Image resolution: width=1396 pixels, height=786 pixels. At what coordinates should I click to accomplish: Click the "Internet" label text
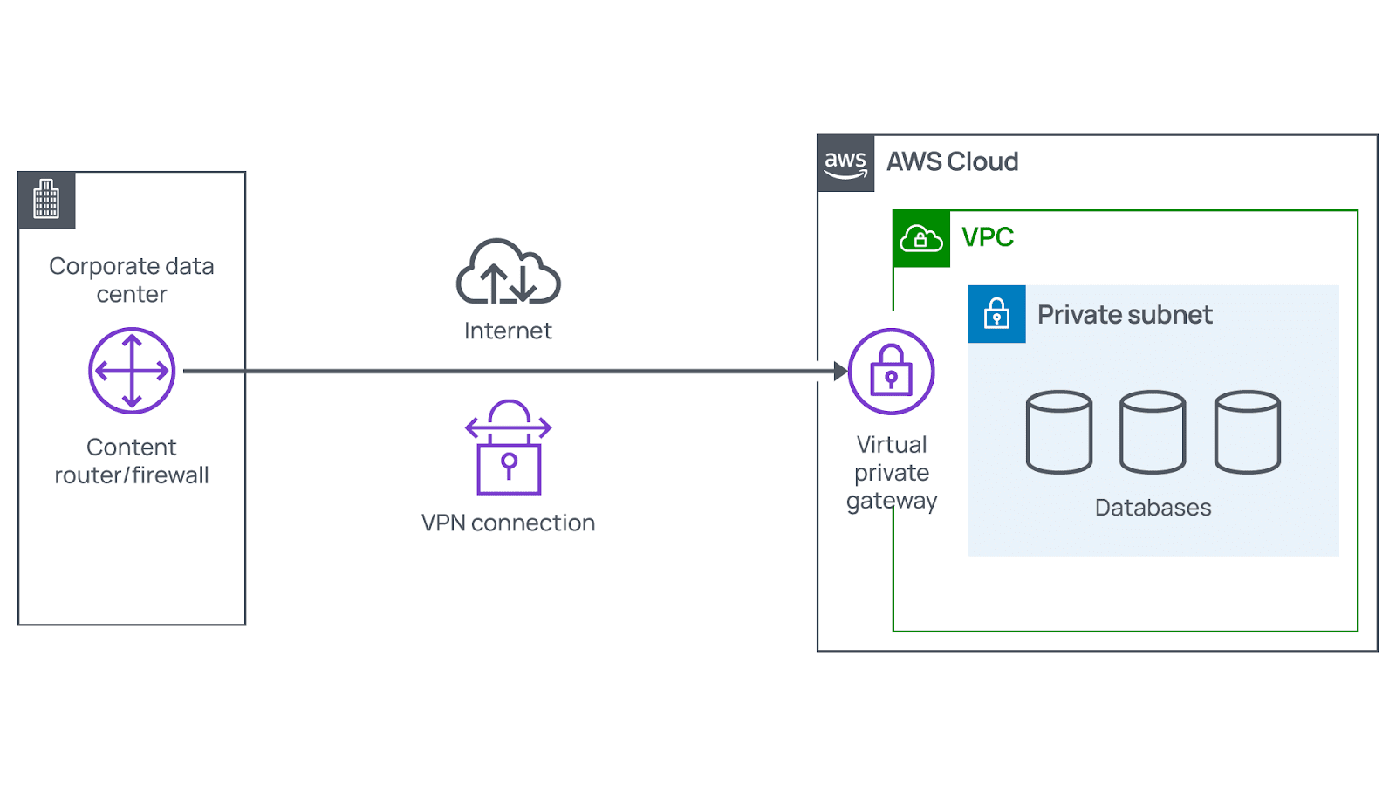[508, 331]
